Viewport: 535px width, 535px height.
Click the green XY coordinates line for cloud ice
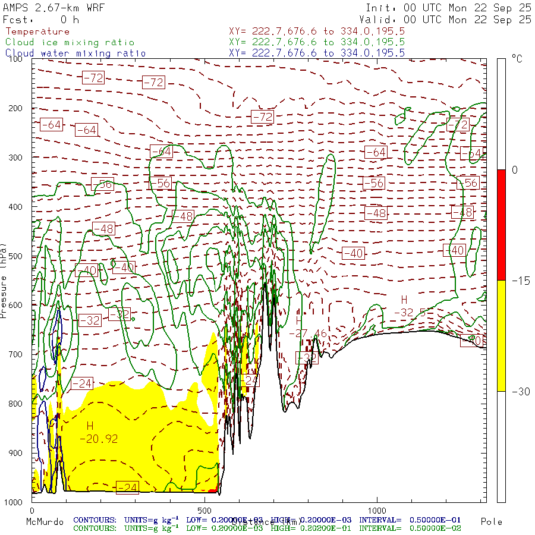click(x=317, y=42)
